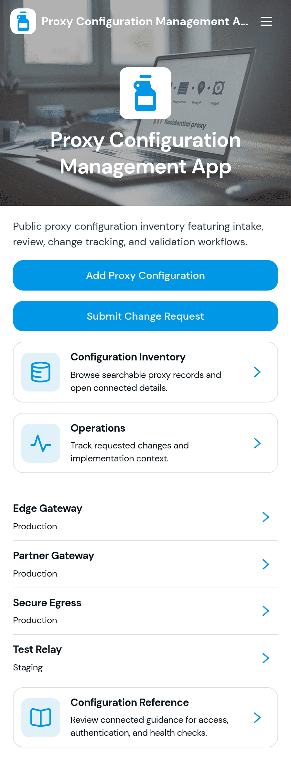Open Edge Gateway via its right chevron
Image resolution: width=291 pixels, height=772 pixels.
tap(266, 517)
